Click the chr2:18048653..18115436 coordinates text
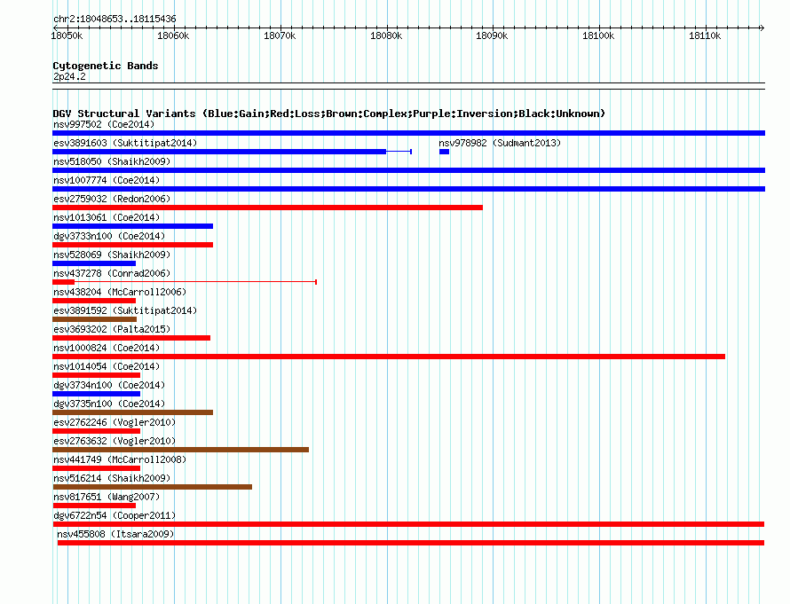This screenshot has width=790, height=604. pyautogui.click(x=115, y=20)
